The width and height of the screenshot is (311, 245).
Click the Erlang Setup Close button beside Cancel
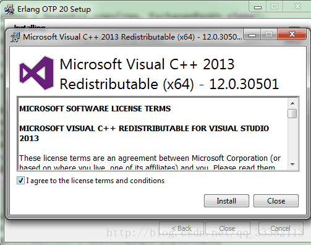click(228, 228)
